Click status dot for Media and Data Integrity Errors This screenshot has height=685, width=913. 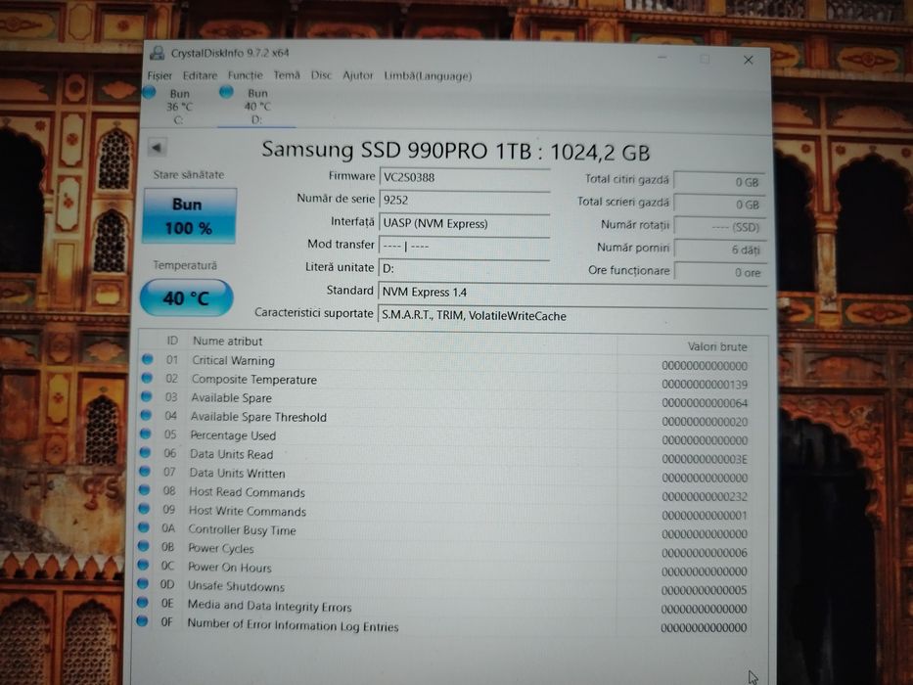tap(142, 602)
